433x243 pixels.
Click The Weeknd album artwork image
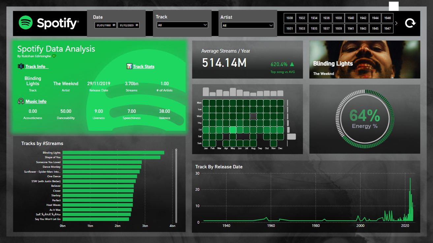pos(365,60)
